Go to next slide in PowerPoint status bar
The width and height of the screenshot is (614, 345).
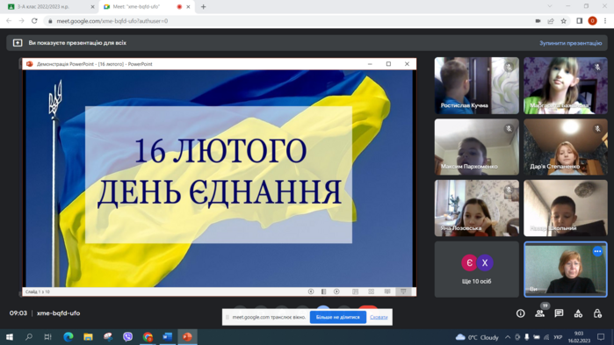point(336,291)
